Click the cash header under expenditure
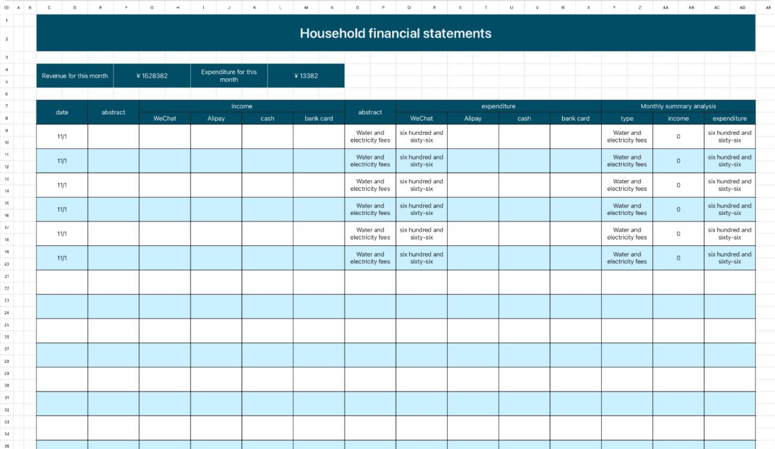The image size is (775, 449). coord(524,119)
